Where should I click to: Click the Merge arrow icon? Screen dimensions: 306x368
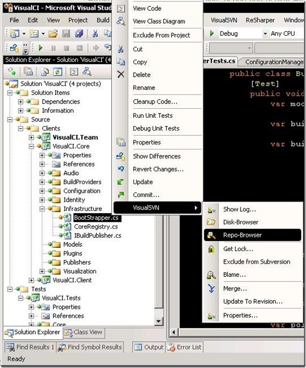pos(211,288)
